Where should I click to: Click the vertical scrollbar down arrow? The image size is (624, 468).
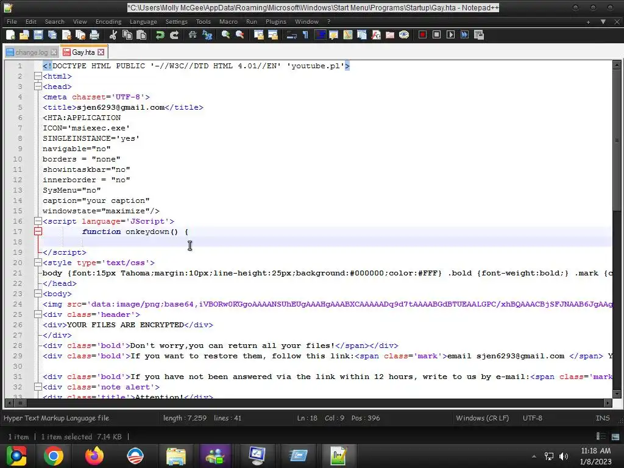[617, 394]
